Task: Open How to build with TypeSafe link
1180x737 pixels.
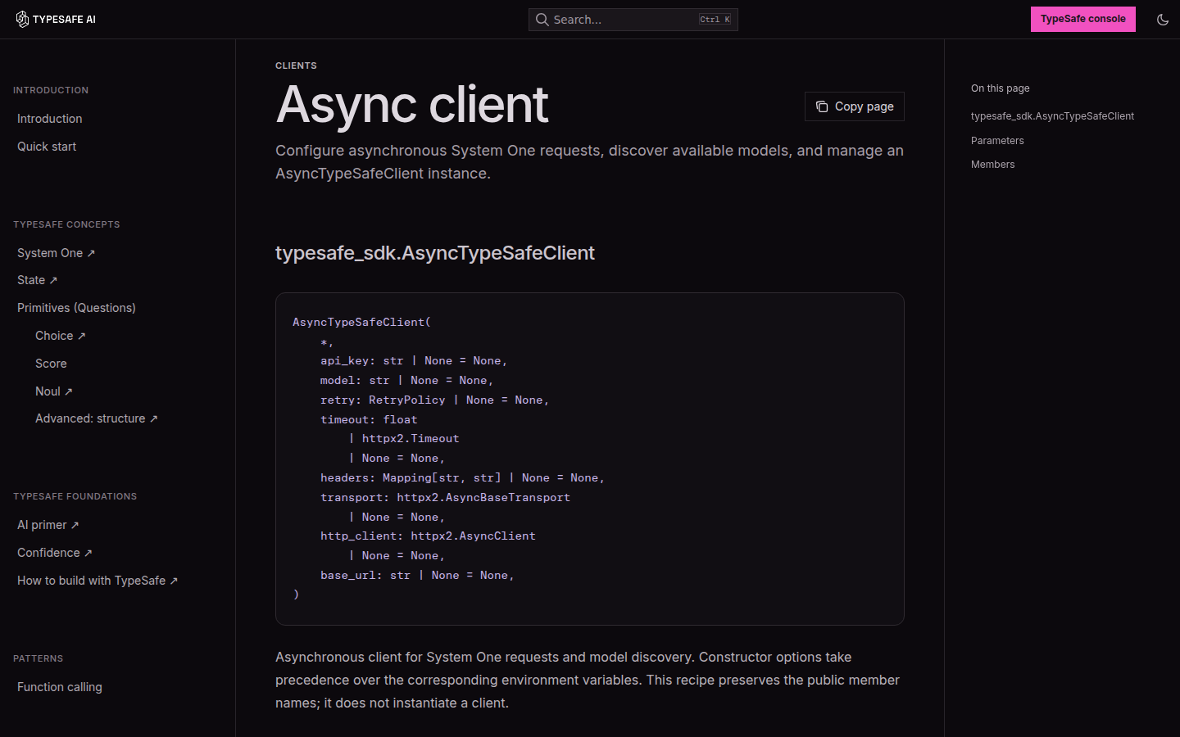Action: pyautogui.click(x=98, y=581)
